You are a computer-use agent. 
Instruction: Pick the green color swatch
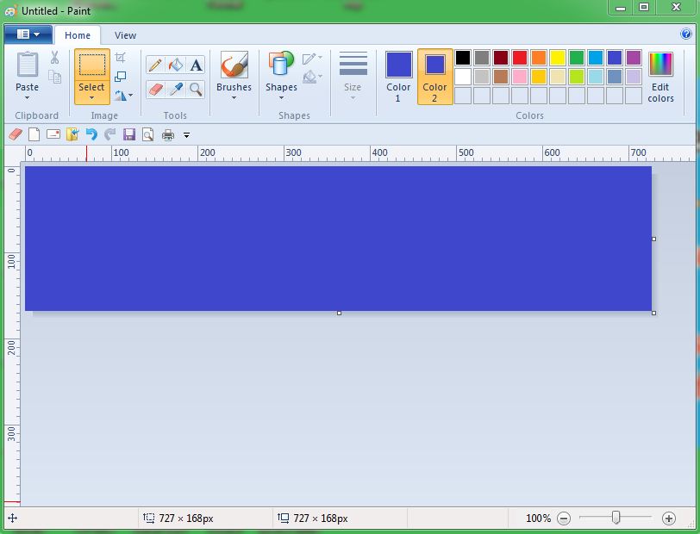click(577, 58)
